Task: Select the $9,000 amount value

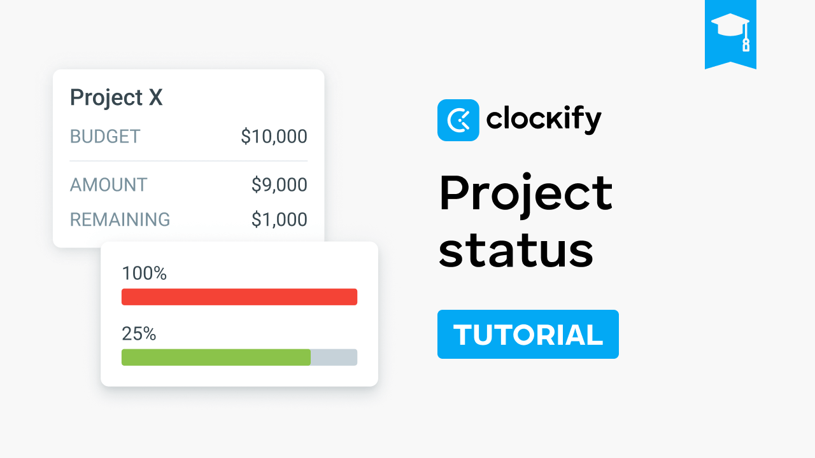Action: [279, 185]
